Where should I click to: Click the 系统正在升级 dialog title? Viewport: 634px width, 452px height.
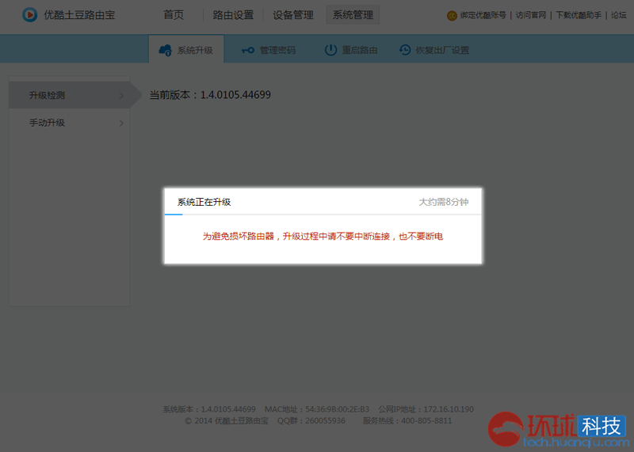pos(204,202)
